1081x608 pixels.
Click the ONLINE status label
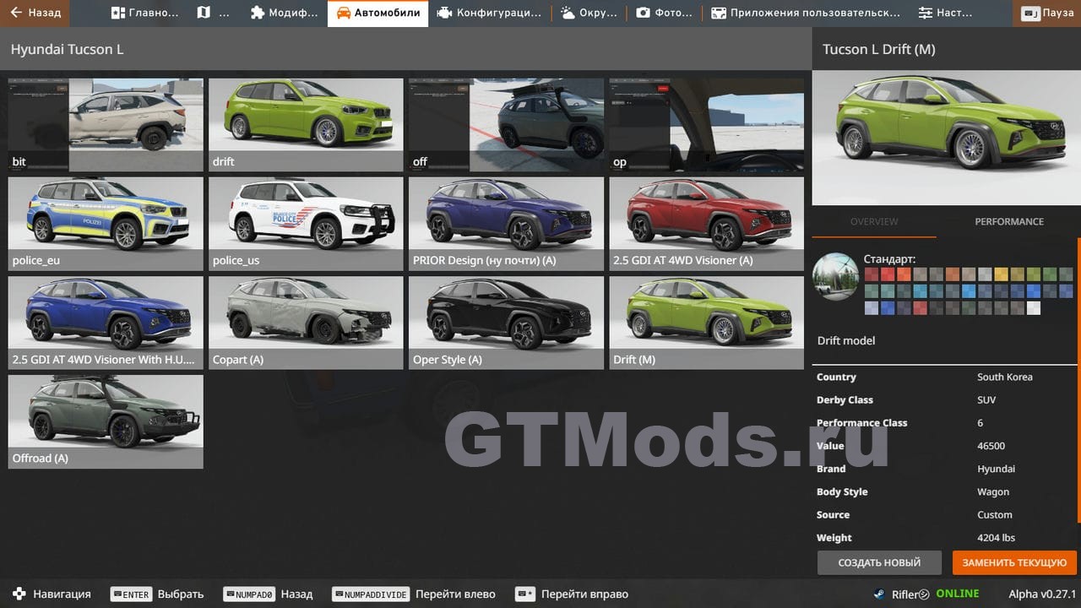click(958, 594)
